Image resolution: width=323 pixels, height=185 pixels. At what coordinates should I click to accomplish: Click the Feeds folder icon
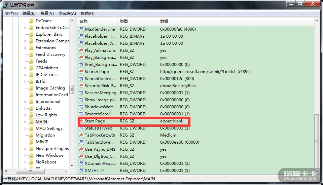[x=31, y=61]
